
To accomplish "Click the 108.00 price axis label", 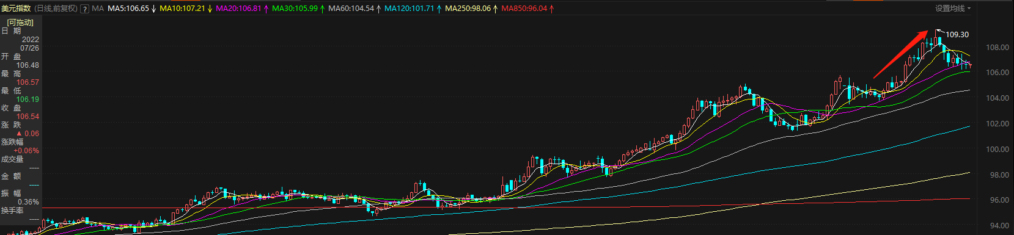I will [997, 48].
